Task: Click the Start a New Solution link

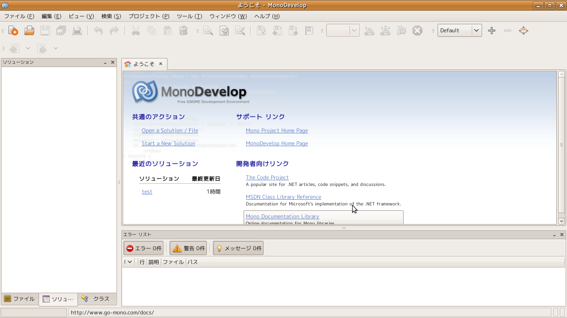Action: pos(168,143)
